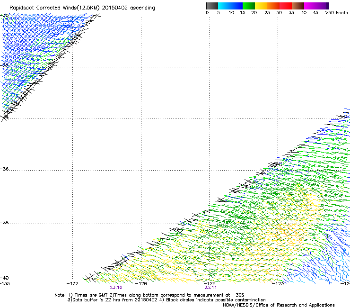
Task: Click the Rapidscat Corrected Winds title text
Action: pos(82,8)
